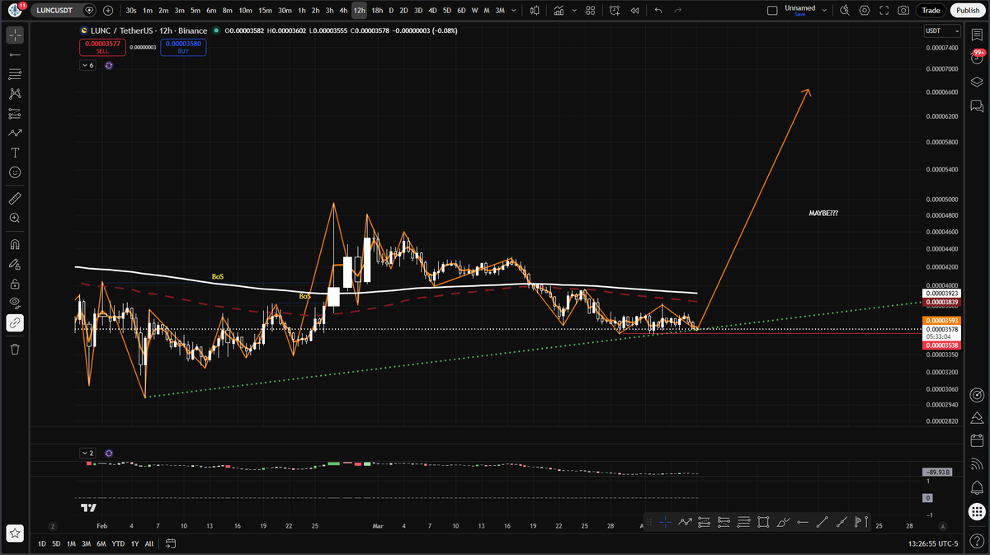This screenshot has height=555, width=990.
Task: Click the compare or add symbol plus icon
Action: (x=109, y=11)
